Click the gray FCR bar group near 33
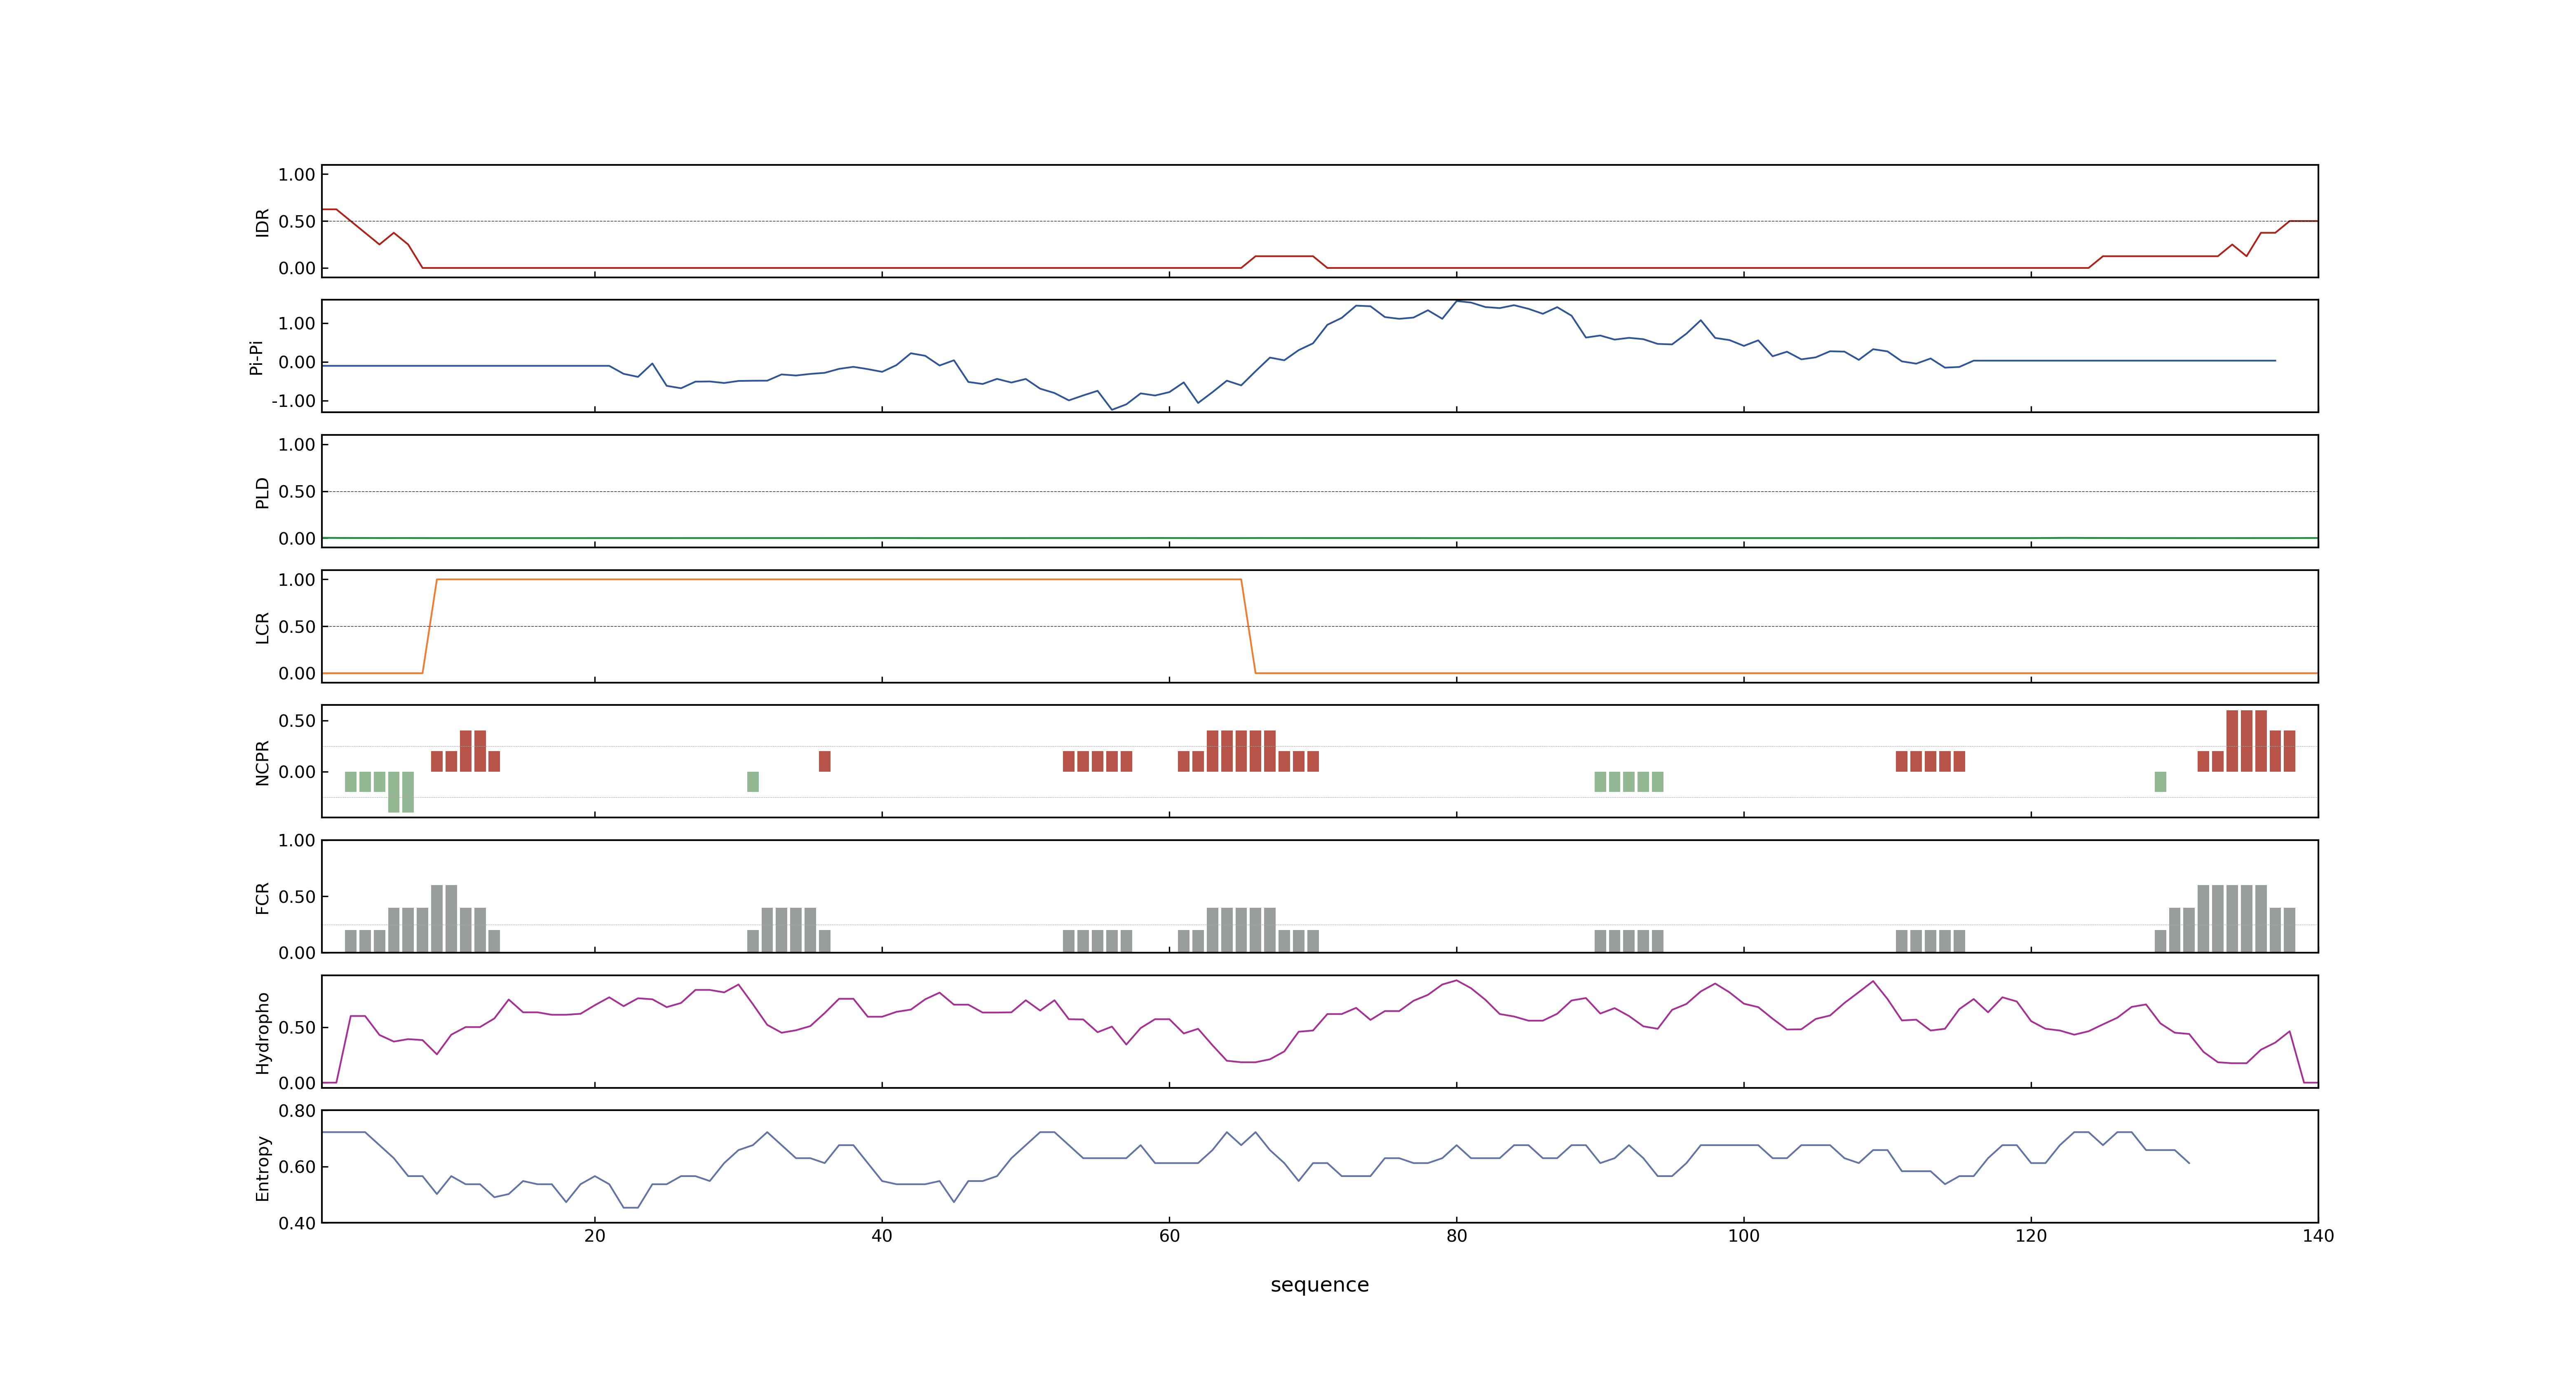The image size is (2576, 1374). [x=789, y=930]
